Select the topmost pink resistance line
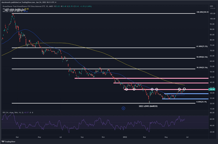This screenshot has height=144, width=218. click(x=144, y=78)
